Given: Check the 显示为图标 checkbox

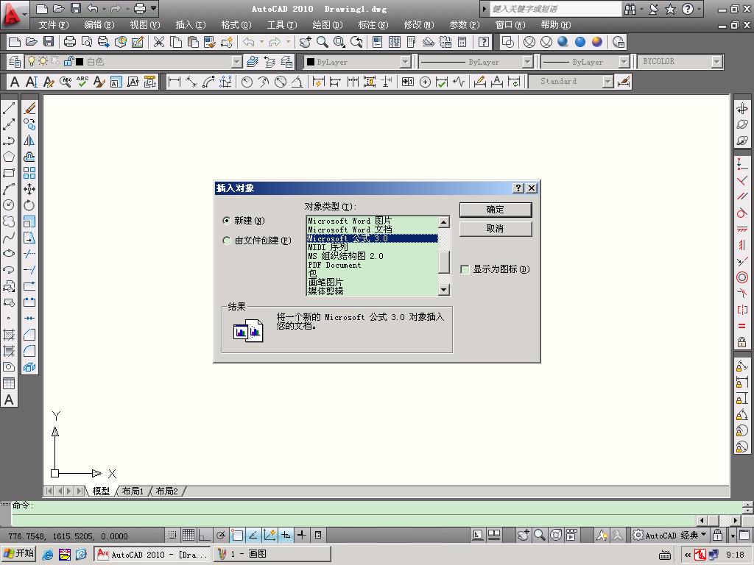Looking at the screenshot, I should 465,269.
